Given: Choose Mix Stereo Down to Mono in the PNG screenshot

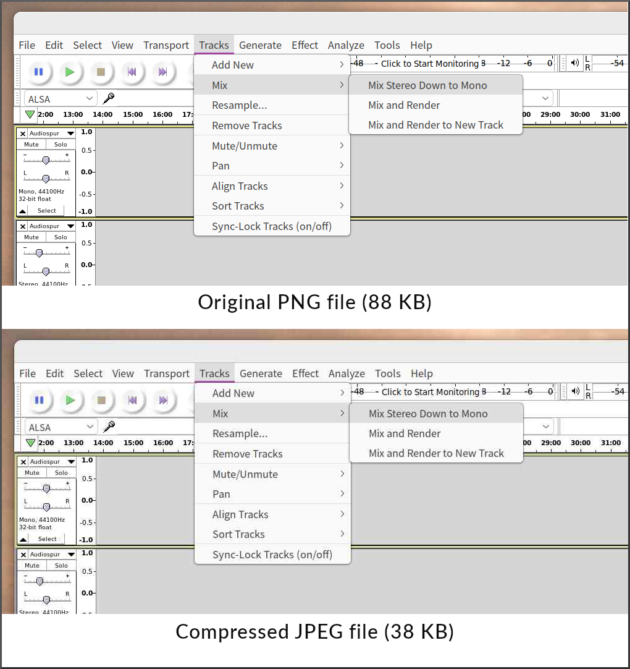Looking at the screenshot, I should click(x=435, y=85).
